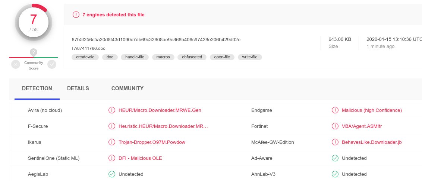Screen dimensions: 422x181
Task: Click 'Malicious (high Confidence)' result
Action: [x=372, y=110]
